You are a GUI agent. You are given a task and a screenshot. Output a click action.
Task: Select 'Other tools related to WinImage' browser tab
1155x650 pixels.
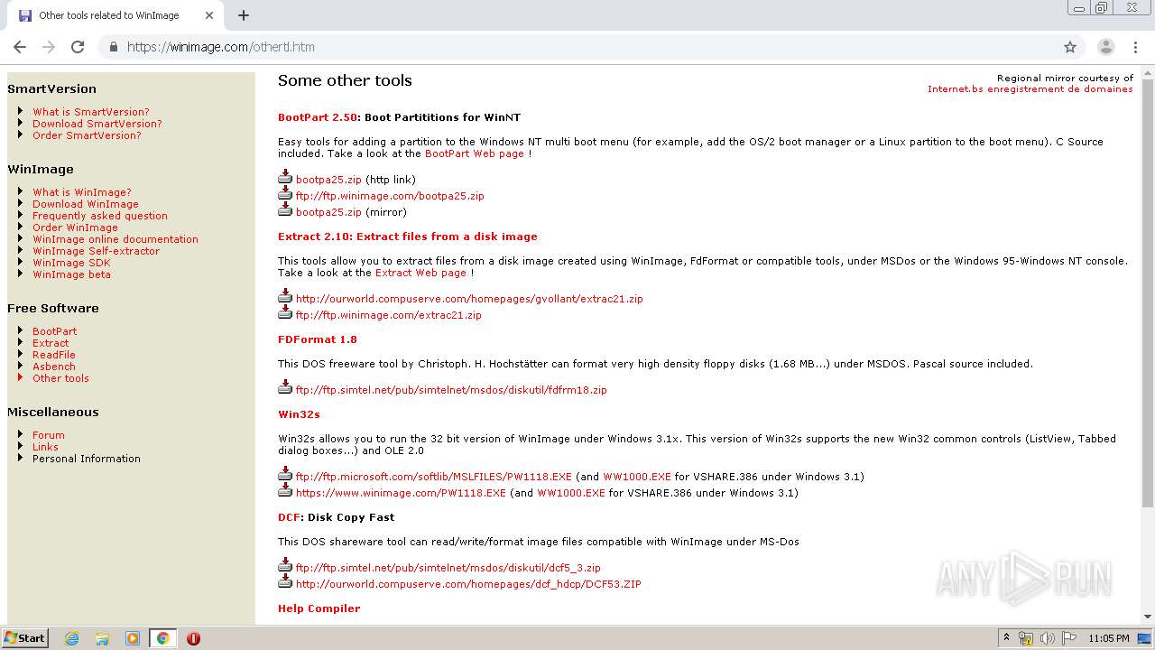pyautogui.click(x=113, y=15)
